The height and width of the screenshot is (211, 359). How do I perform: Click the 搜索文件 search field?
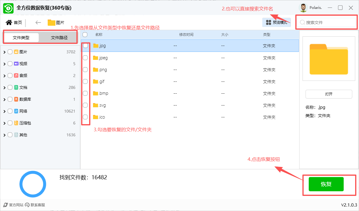pyautogui.click(x=326, y=22)
